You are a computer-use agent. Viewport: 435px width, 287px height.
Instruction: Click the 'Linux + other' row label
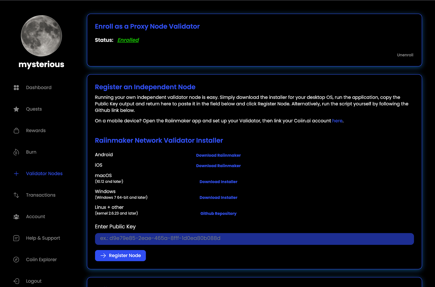coord(109,207)
